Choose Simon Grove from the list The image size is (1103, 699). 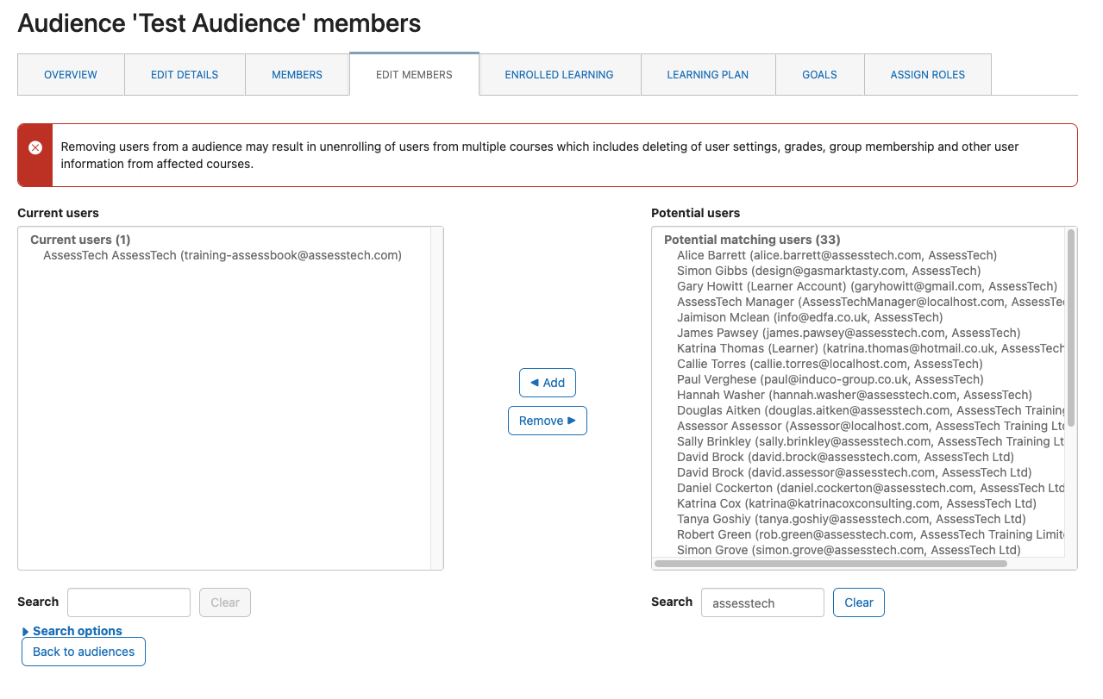tap(849, 550)
